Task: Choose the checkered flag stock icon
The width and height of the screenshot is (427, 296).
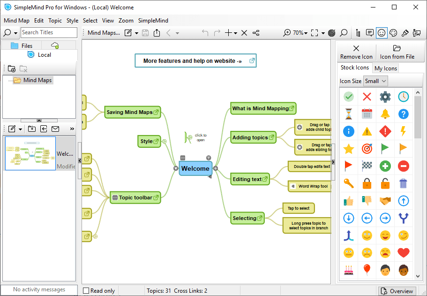Action: tap(367, 166)
